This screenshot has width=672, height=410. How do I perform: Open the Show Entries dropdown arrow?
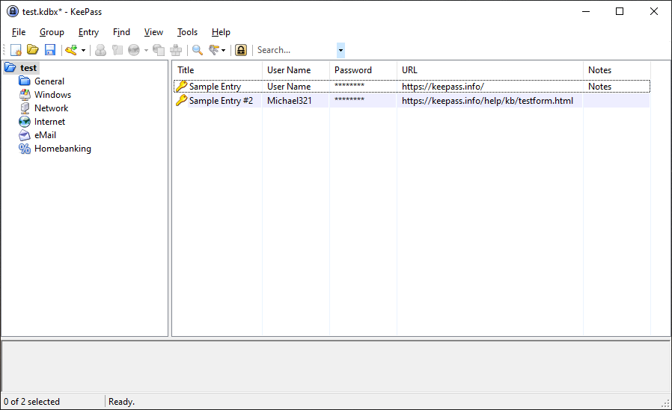223,51
